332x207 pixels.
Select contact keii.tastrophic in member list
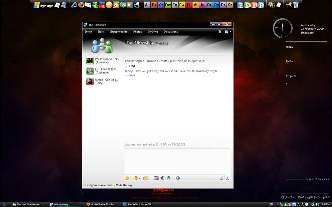coord(103,60)
